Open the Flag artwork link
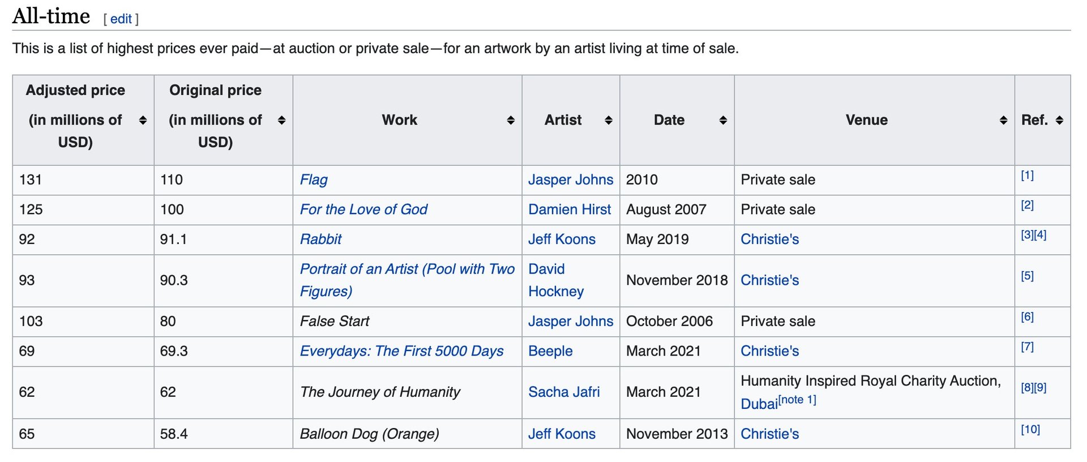This screenshot has width=1087, height=462. pyautogui.click(x=314, y=180)
